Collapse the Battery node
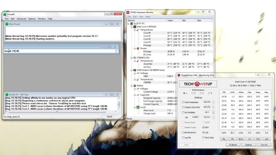Viewport: 276px width, 155px height. [131, 85]
